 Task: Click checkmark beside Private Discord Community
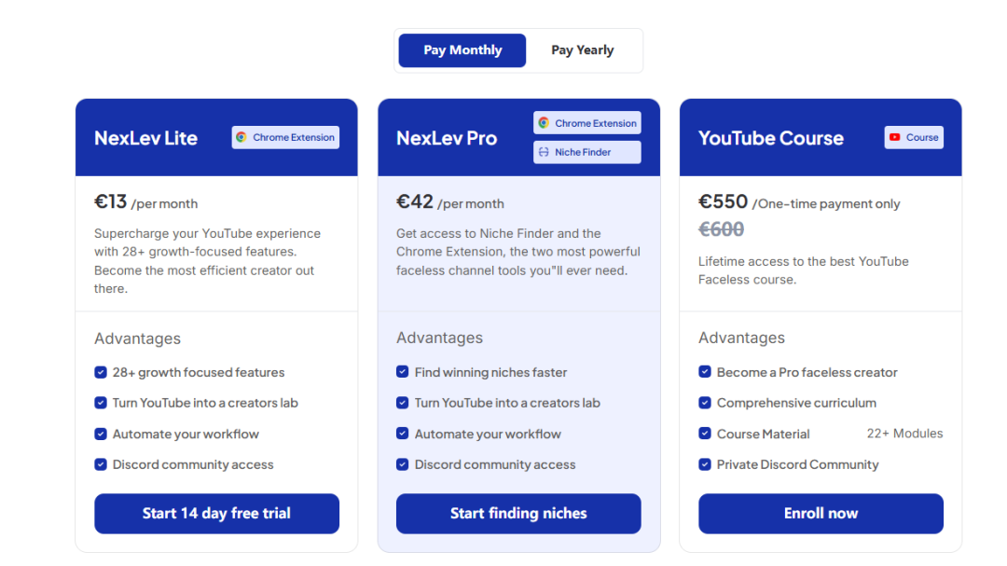click(x=705, y=464)
